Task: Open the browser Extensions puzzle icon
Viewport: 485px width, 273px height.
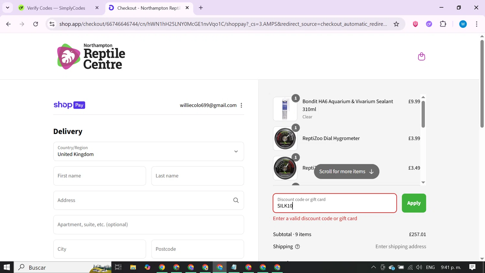Action: pyautogui.click(x=443, y=24)
